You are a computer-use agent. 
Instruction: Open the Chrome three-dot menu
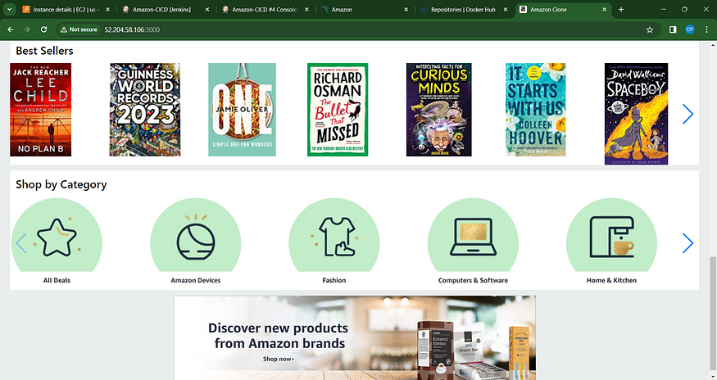pos(706,29)
